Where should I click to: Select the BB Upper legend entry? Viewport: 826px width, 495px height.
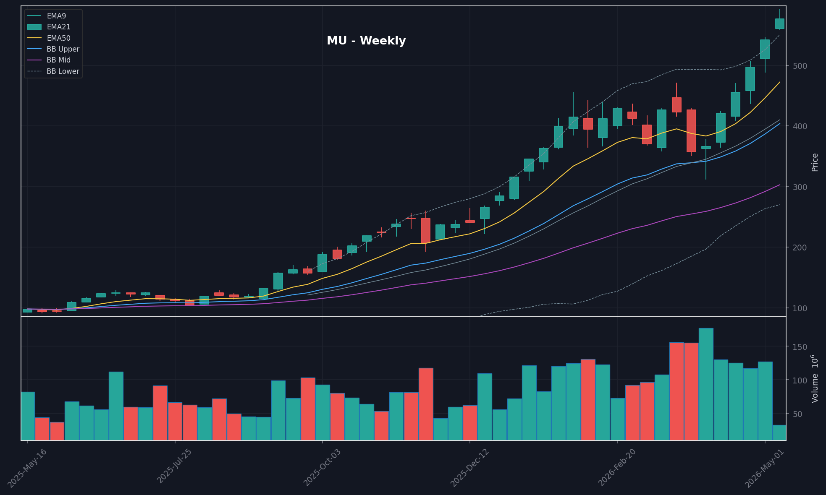tap(53, 49)
